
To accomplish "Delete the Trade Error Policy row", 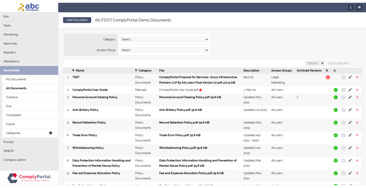I will [x=357, y=135].
